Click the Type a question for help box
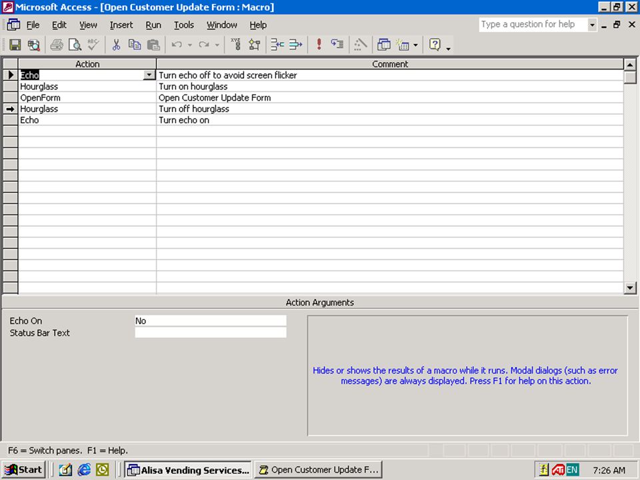The image size is (640, 480). tap(533, 25)
